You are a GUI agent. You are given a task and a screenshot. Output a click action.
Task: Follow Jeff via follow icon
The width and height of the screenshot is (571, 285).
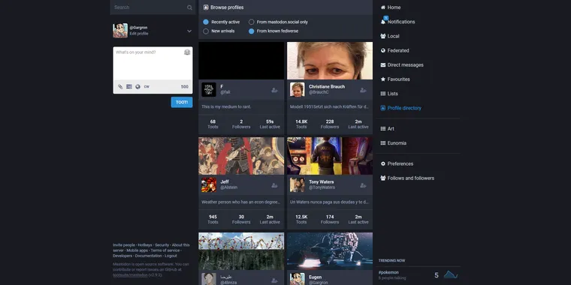[274, 185]
